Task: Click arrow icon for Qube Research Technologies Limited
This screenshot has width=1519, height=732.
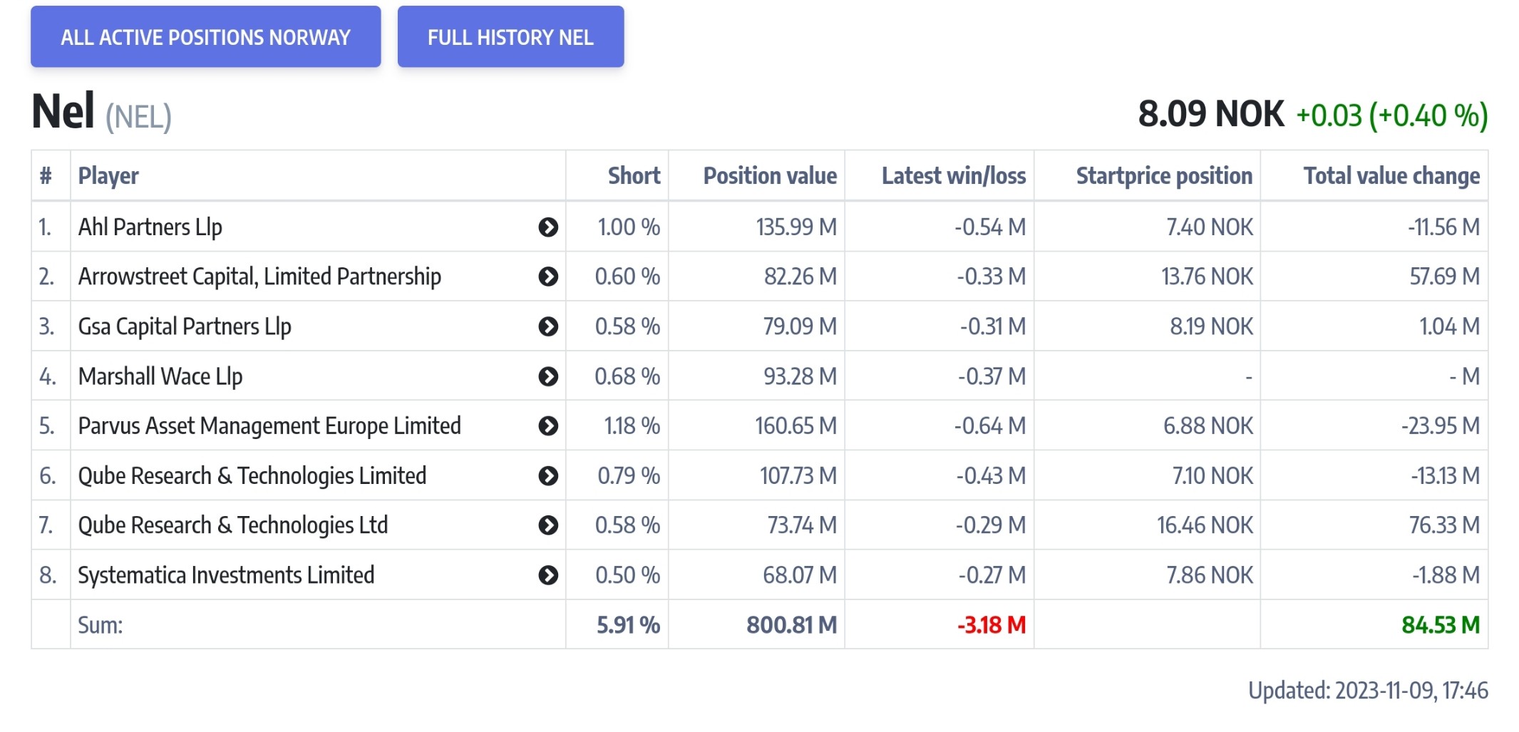Action: 547,476
